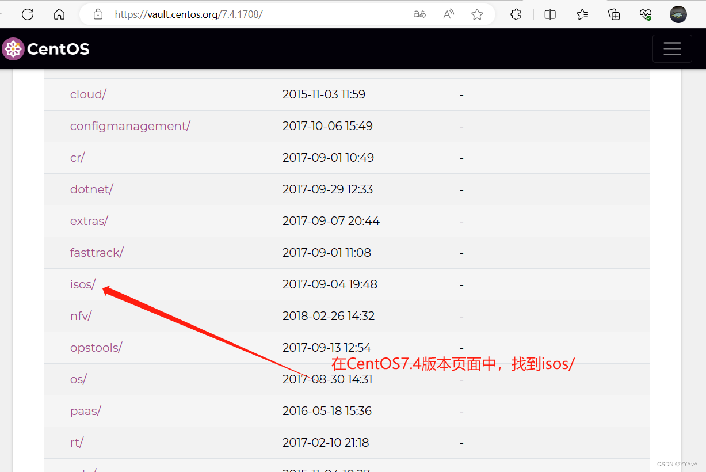Open the nfv/ directory link
The width and height of the screenshot is (706, 472).
point(81,316)
